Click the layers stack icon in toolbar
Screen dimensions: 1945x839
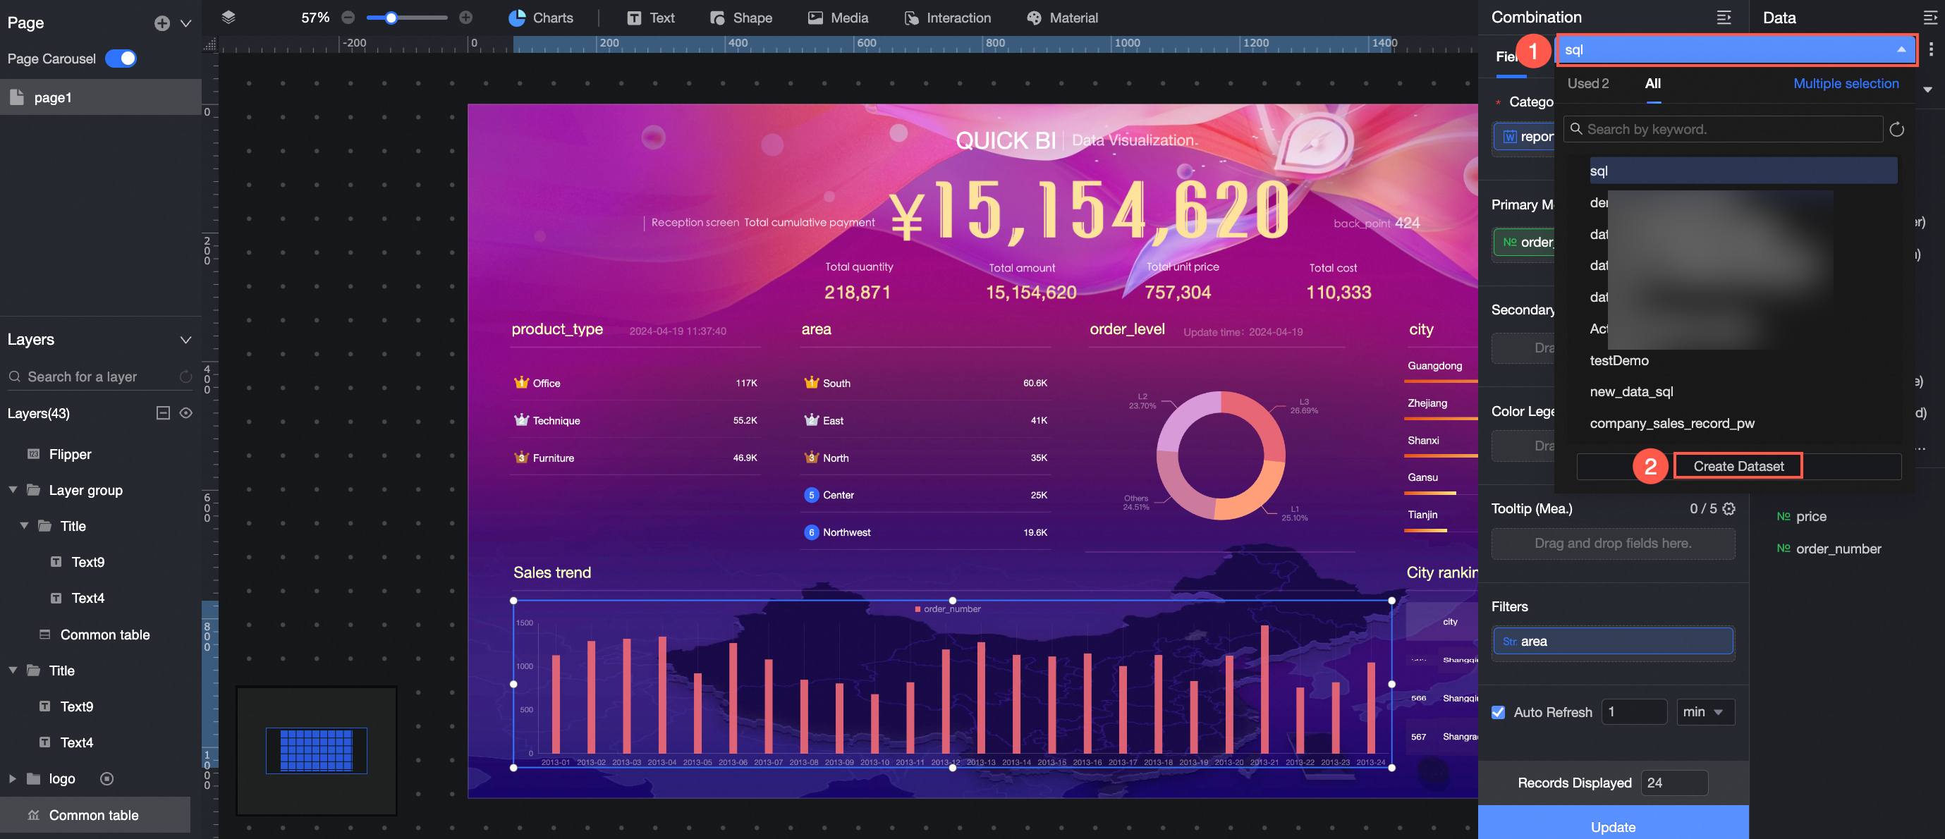(x=228, y=18)
